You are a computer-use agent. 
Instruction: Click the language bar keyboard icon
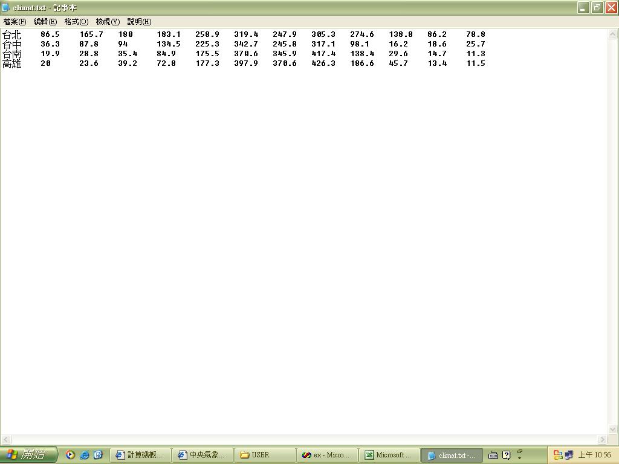coord(493,455)
